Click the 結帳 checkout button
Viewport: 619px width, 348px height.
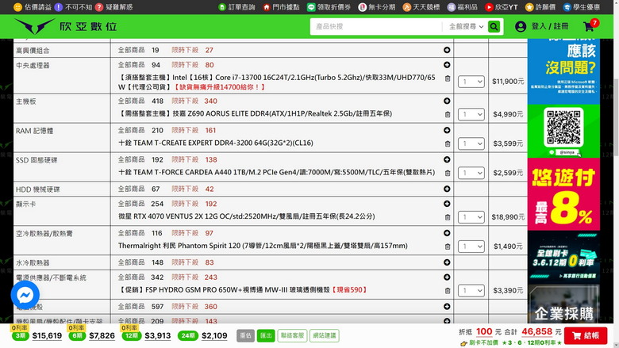[586, 336]
